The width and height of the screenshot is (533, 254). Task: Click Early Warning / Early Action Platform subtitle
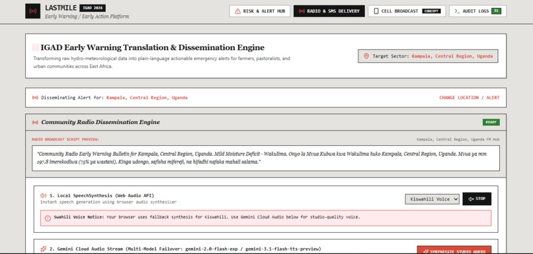[87, 16]
